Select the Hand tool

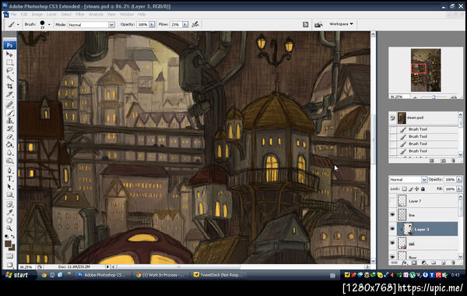(x=9, y=220)
